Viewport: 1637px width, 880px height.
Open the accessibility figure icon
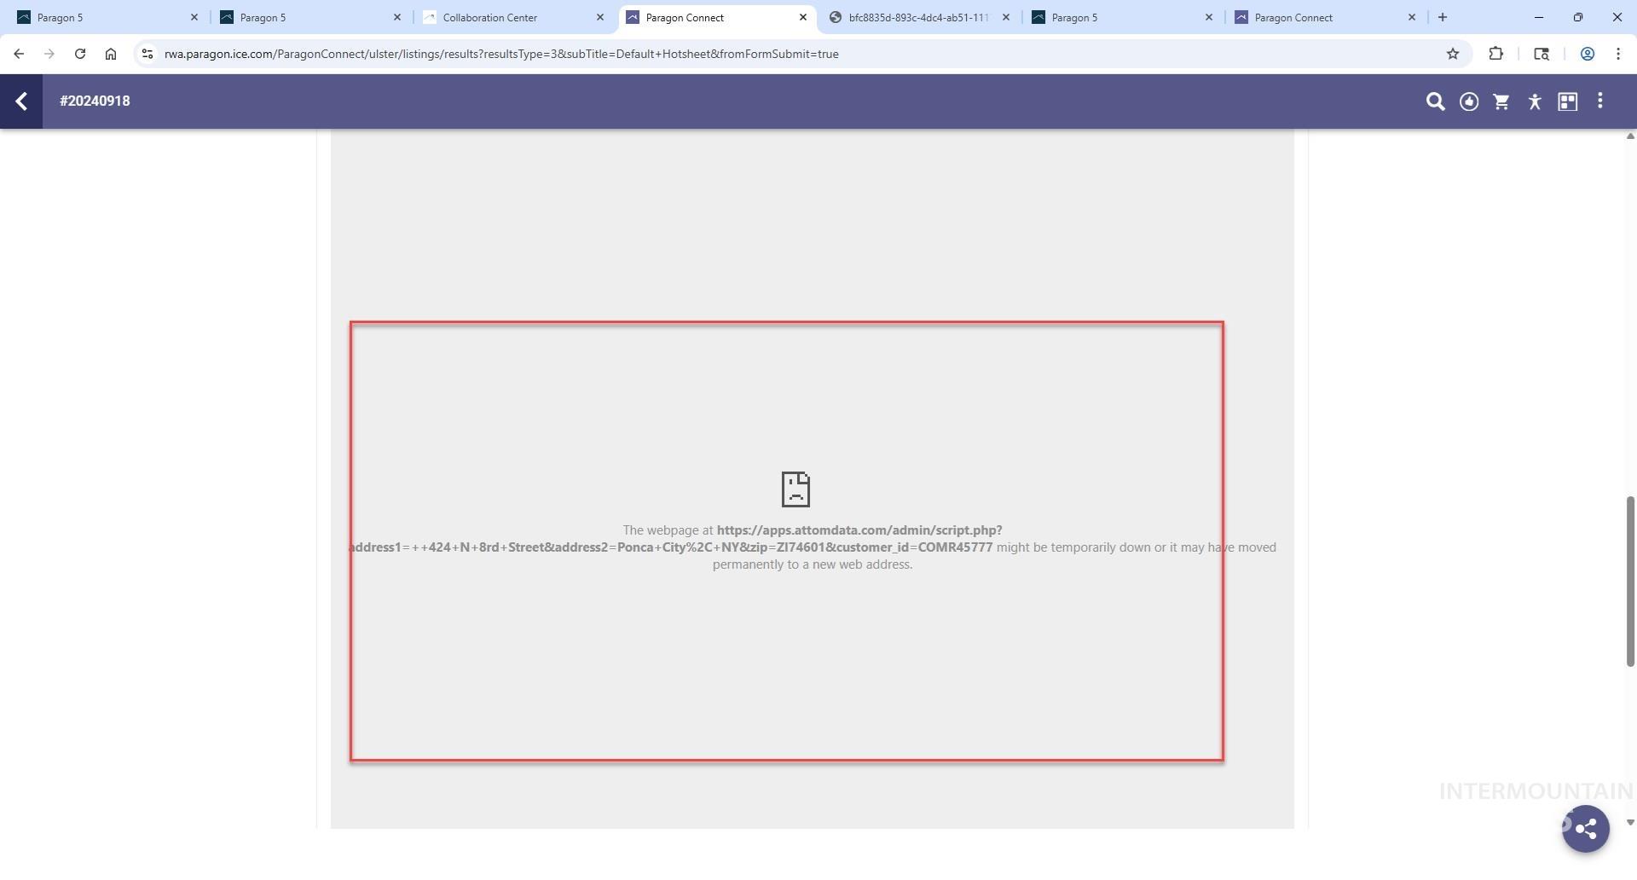pos(1535,101)
